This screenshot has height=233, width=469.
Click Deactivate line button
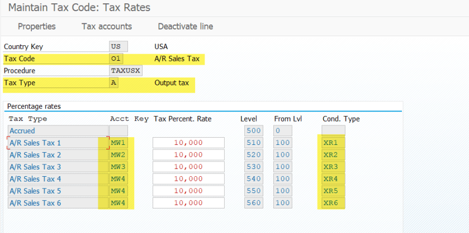185,26
